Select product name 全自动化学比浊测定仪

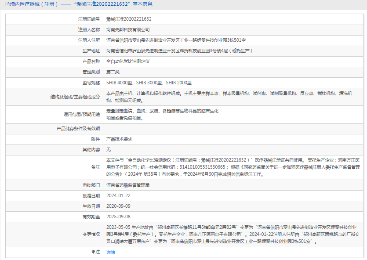coord(128,61)
